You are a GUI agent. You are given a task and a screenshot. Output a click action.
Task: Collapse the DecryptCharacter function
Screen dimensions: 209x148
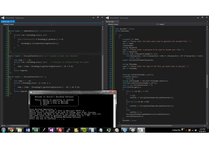[9, 77]
